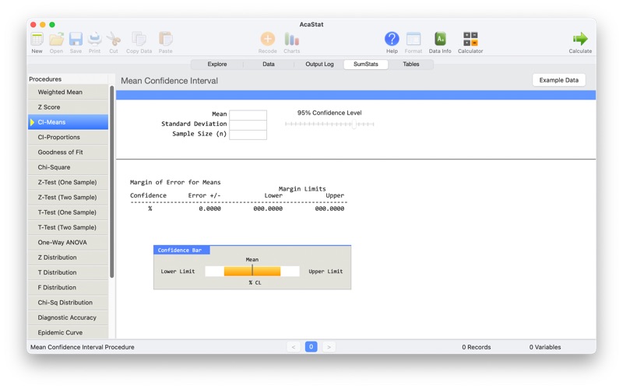The height and width of the screenshot is (389, 623).
Task: Select Chi-Sq Distribution procedure
Action: pos(69,303)
